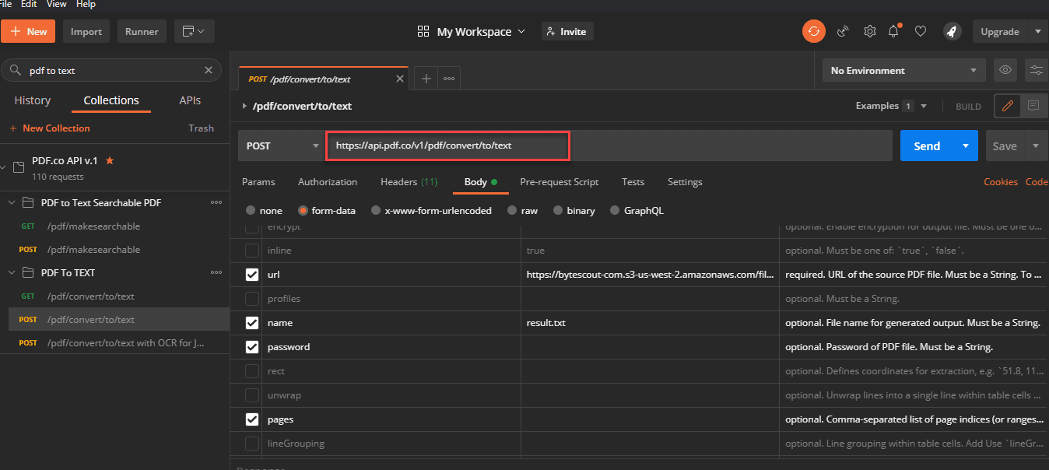Screen dimensions: 1049x470
Task: Select the raw body type
Action: pyautogui.click(x=522, y=210)
